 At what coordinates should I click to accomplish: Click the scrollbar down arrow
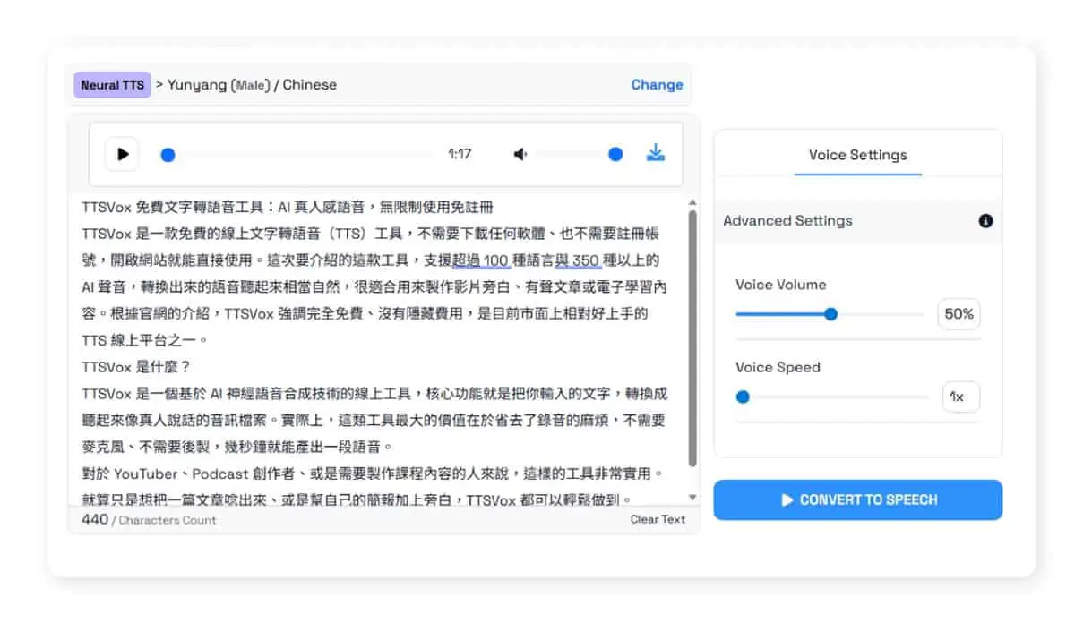tap(692, 497)
